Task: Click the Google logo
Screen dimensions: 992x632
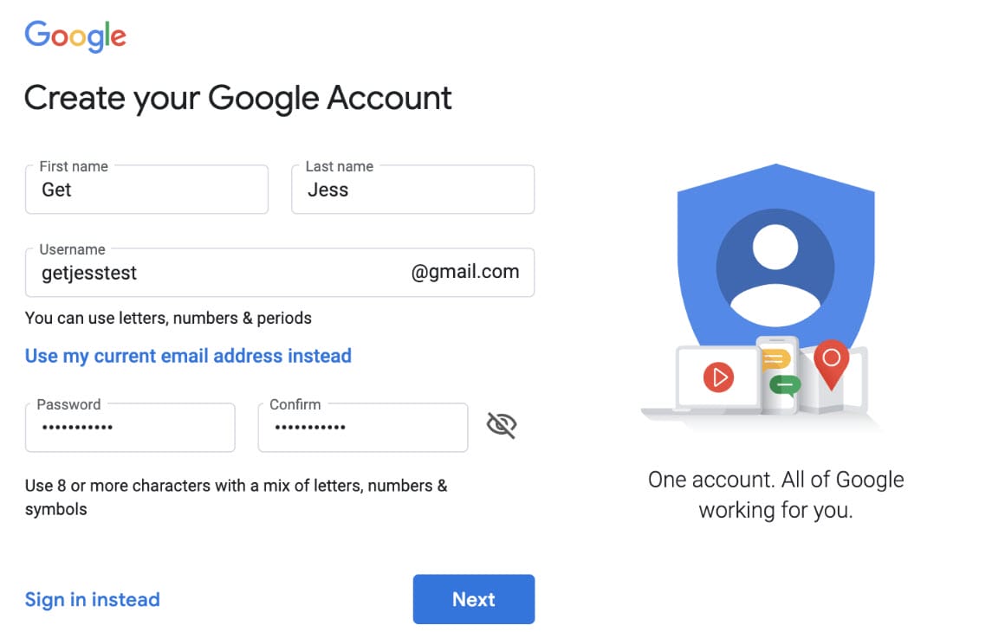Action: click(x=75, y=36)
